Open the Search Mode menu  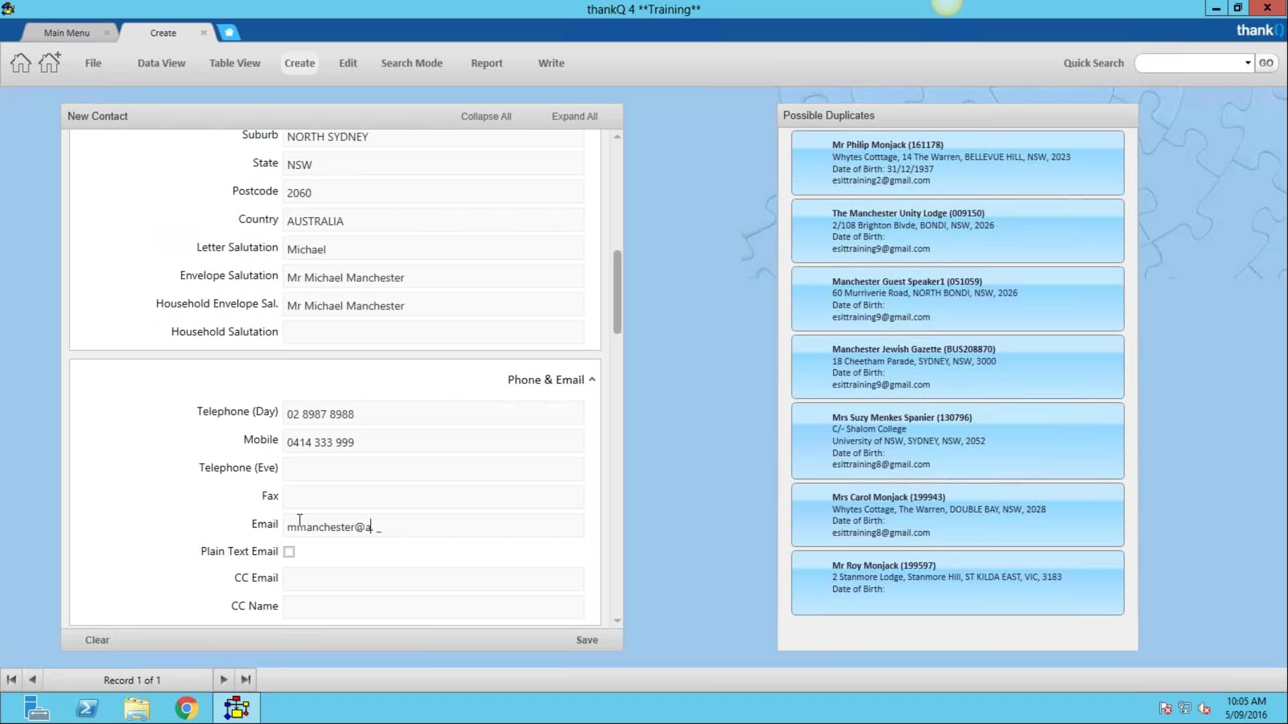(x=412, y=62)
